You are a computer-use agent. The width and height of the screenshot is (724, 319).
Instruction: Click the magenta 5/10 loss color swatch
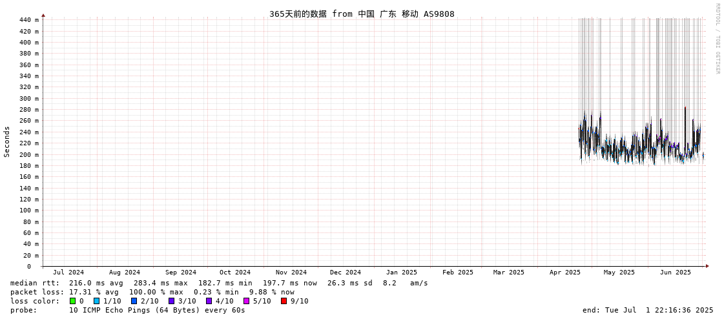(246, 301)
